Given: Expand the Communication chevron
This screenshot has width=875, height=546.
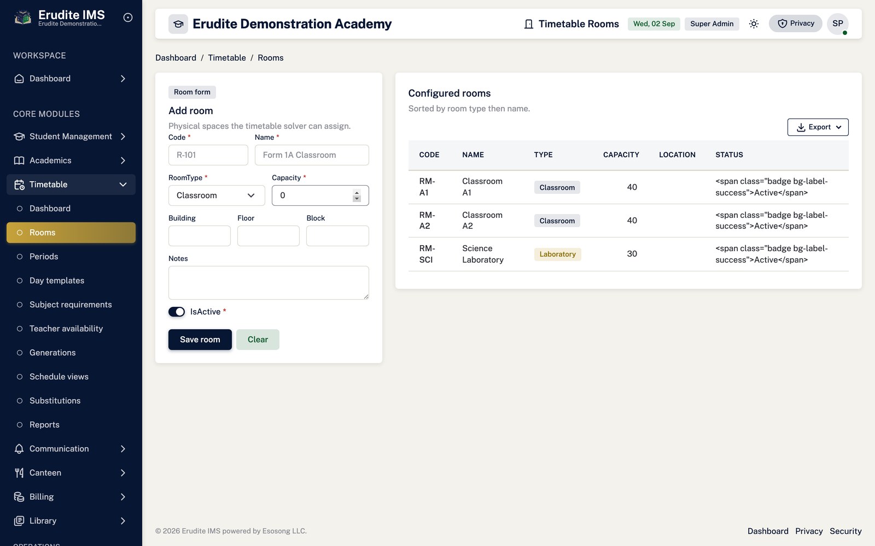Looking at the screenshot, I should click(123, 449).
